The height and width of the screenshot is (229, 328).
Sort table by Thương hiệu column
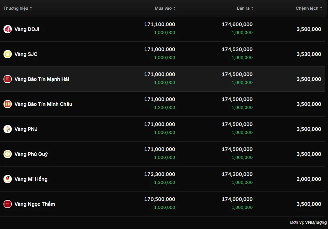point(18,8)
